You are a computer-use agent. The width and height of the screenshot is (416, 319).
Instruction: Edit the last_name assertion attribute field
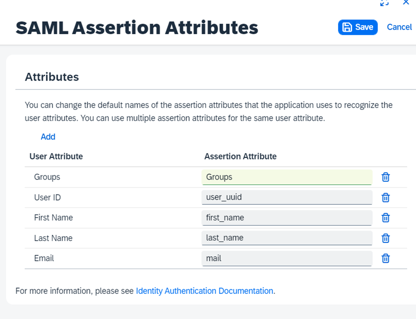tap(286, 238)
